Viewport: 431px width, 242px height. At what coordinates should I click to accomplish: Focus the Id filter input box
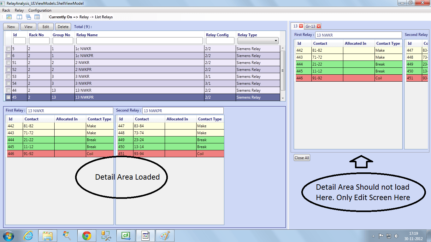[x=20, y=41]
